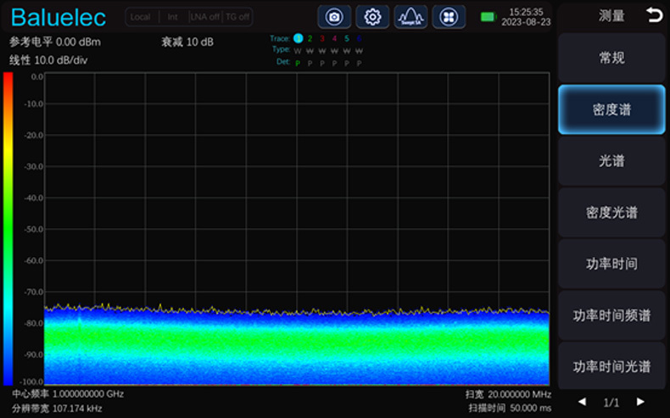Click the screenshot camera icon
This screenshot has height=418, width=670.
click(334, 17)
